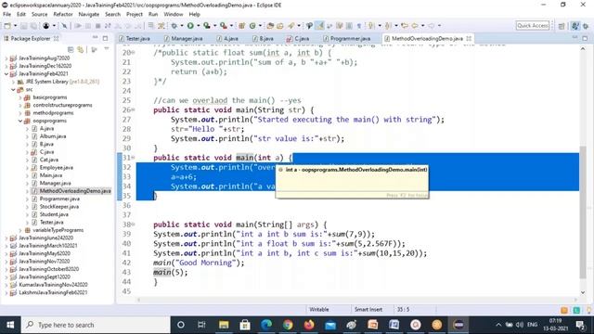Click the Previous Annotation toolbar icon
This screenshot has width=594, height=334.
click(x=388, y=26)
